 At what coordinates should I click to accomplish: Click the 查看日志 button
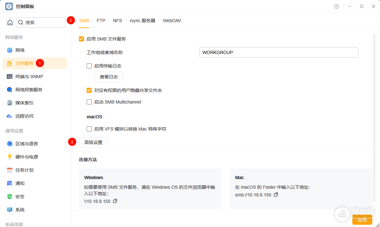tap(109, 77)
